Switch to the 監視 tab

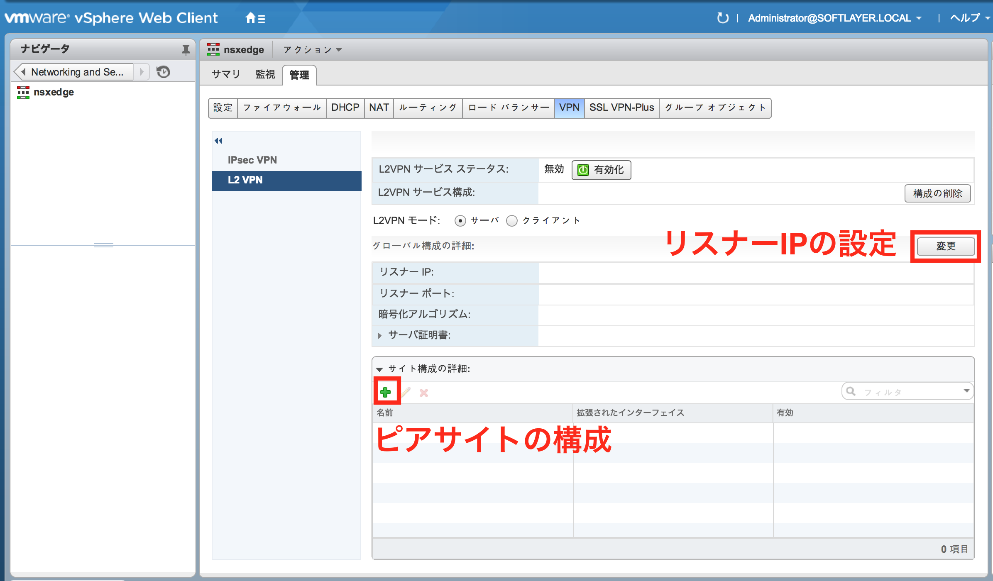click(265, 74)
